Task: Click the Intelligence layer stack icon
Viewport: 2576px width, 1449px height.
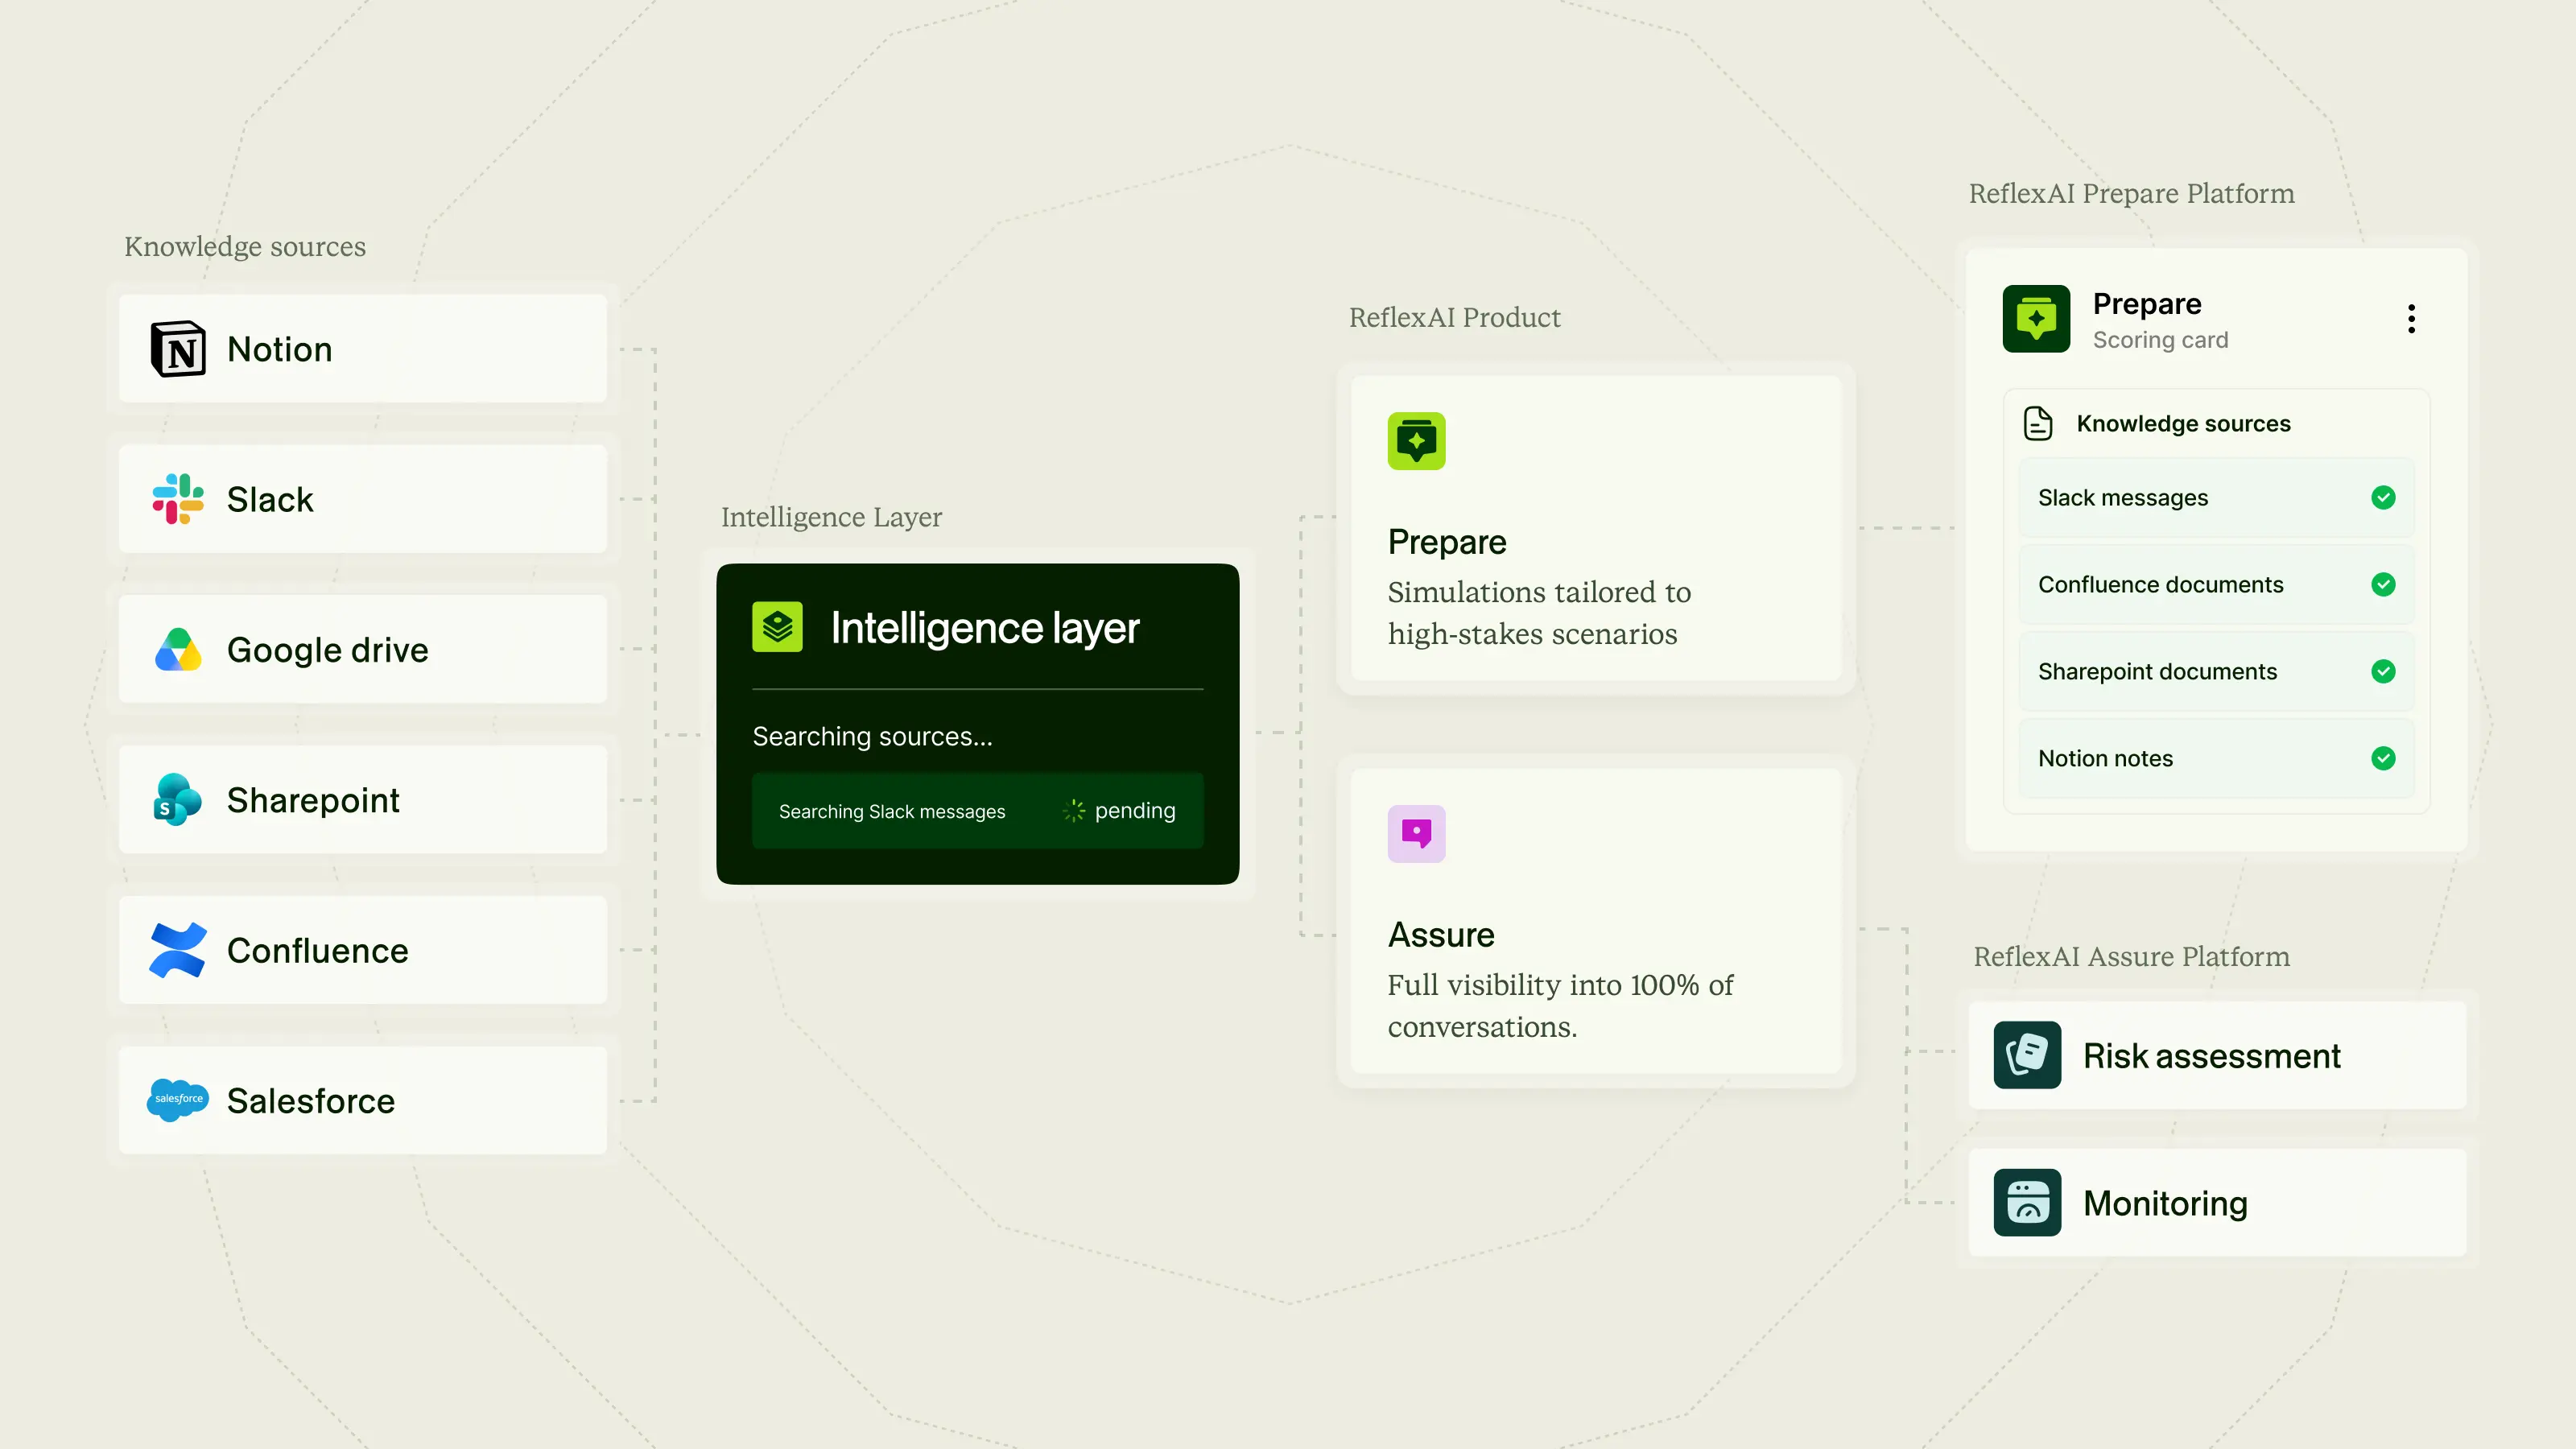Action: point(777,627)
